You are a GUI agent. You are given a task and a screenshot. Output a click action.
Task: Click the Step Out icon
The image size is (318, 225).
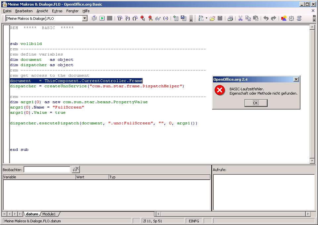135,19
